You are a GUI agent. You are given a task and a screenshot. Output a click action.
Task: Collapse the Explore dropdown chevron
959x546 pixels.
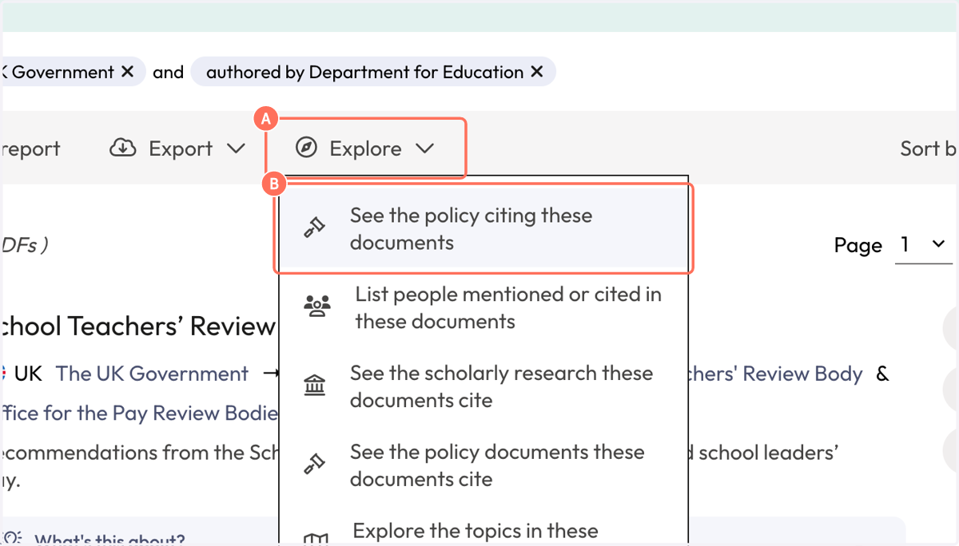click(x=424, y=148)
